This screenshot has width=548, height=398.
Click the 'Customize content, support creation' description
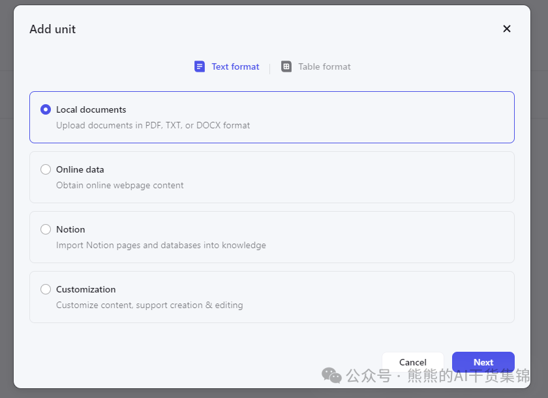(x=149, y=305)
